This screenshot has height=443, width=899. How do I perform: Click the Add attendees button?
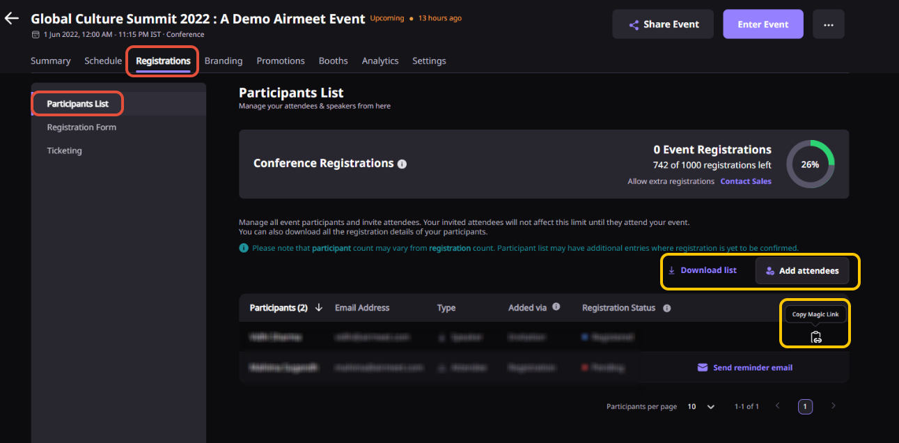802,271
